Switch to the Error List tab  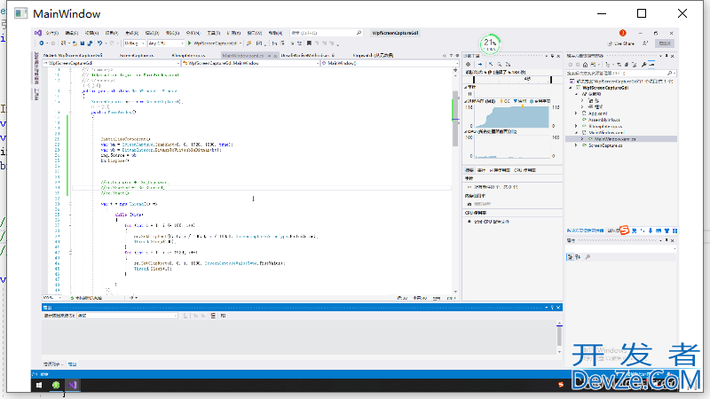coord(52,364)
